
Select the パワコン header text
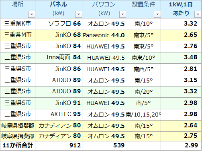point(104,4)
